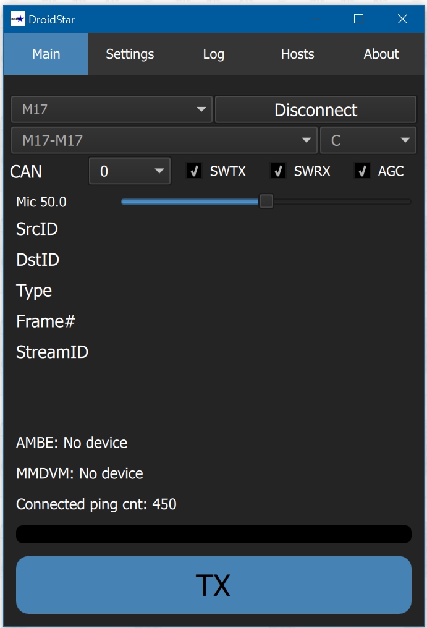Expand the CAN value dropdown
Viewport: 427px width, 628px height.
tap(130, 171)
